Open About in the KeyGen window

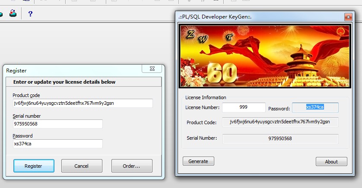click(x=331, y=162)
